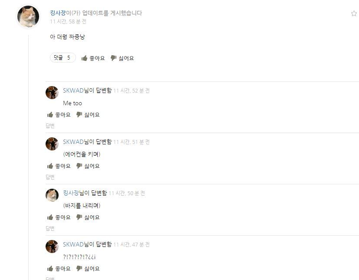Toggle the 댓글 5 comments button
This screenshot has height=280, width=359.
coord(63,58)
